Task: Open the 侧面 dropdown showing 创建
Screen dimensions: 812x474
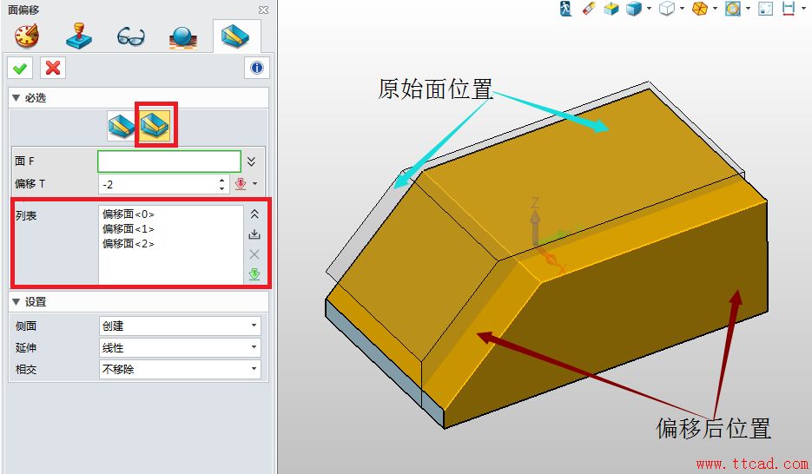Action: click(x=180, y=326)
